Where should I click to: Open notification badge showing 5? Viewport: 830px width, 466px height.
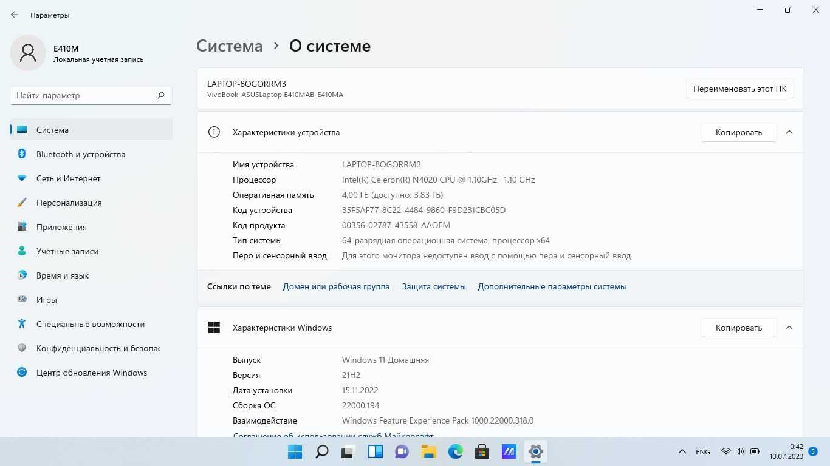click(813, 451)
